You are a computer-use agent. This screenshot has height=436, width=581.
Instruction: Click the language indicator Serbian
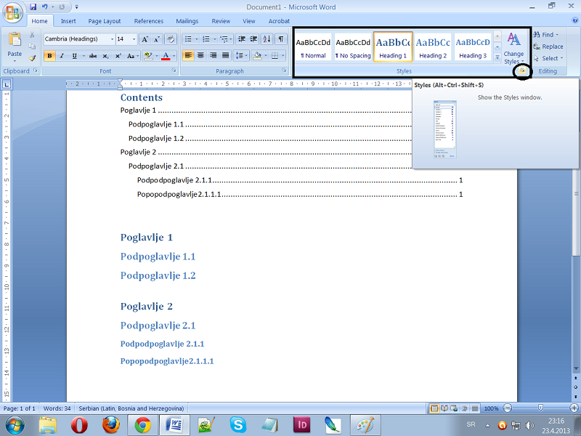(x=131, y=408)
